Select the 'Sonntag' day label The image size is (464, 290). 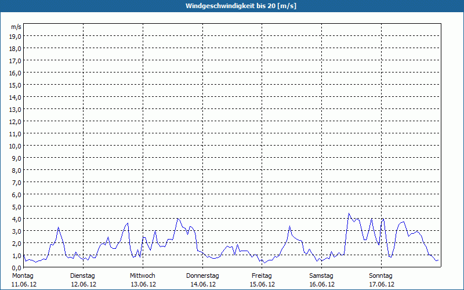click(381, 276)
